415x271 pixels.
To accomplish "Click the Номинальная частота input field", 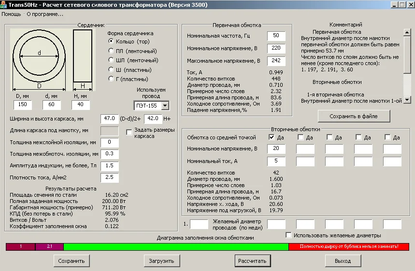I will click(276, 36).
